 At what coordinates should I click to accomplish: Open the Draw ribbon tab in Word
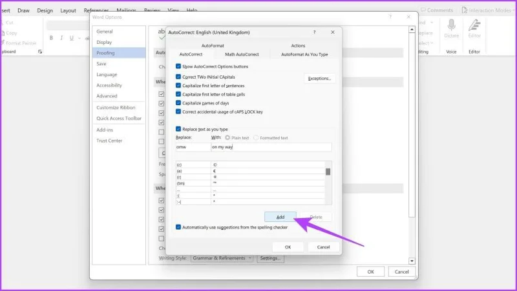coord(23,10)
